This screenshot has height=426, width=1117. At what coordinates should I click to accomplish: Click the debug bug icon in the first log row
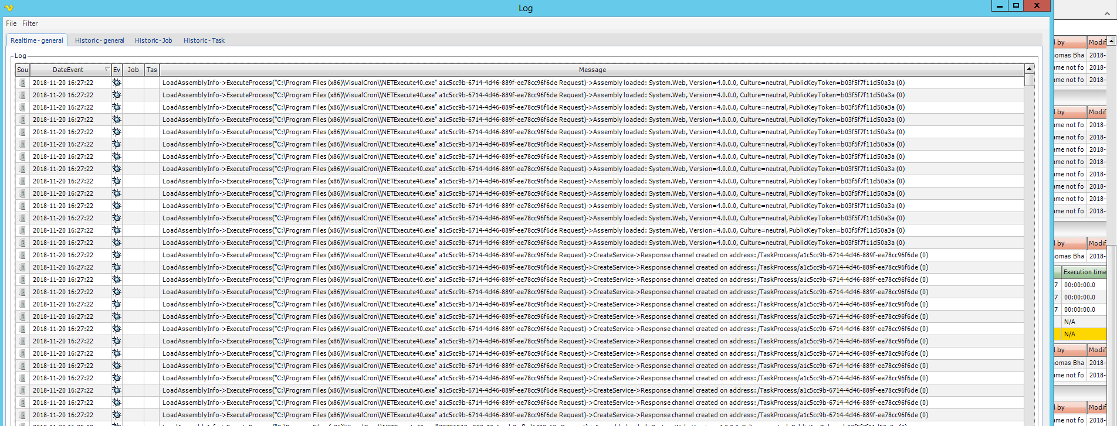[x=116, y=83]
